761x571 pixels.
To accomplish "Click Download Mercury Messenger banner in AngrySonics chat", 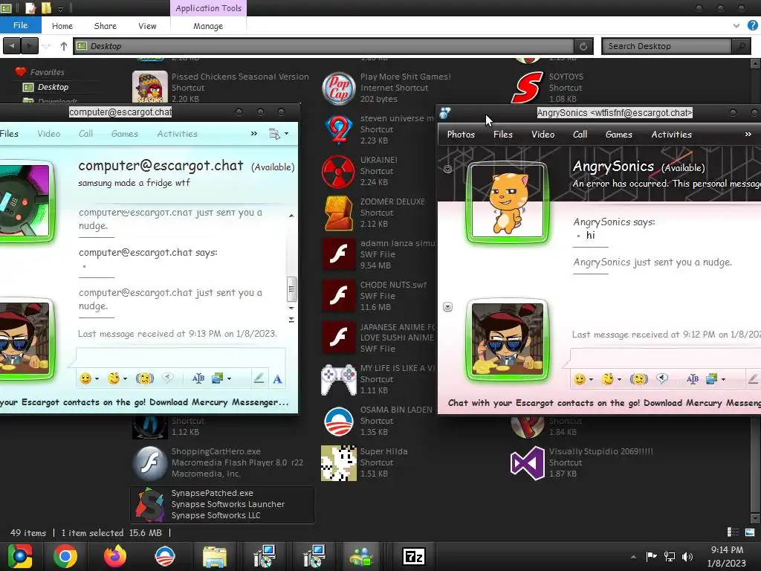I will click(x=604, y=403).
